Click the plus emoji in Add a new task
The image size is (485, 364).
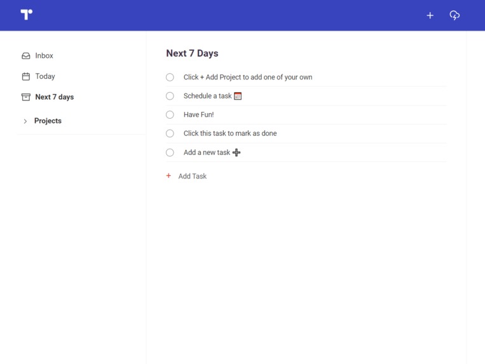click(x=236, y=152)
